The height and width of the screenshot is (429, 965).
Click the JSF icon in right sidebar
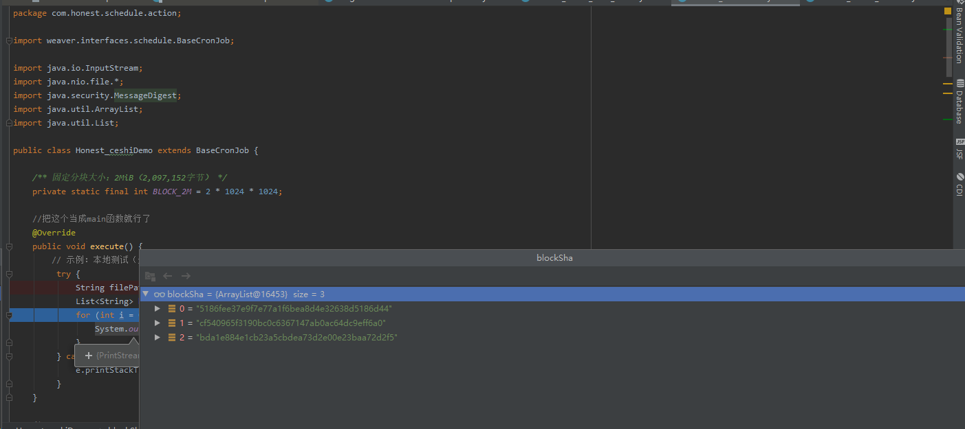(x=959, y=141)
